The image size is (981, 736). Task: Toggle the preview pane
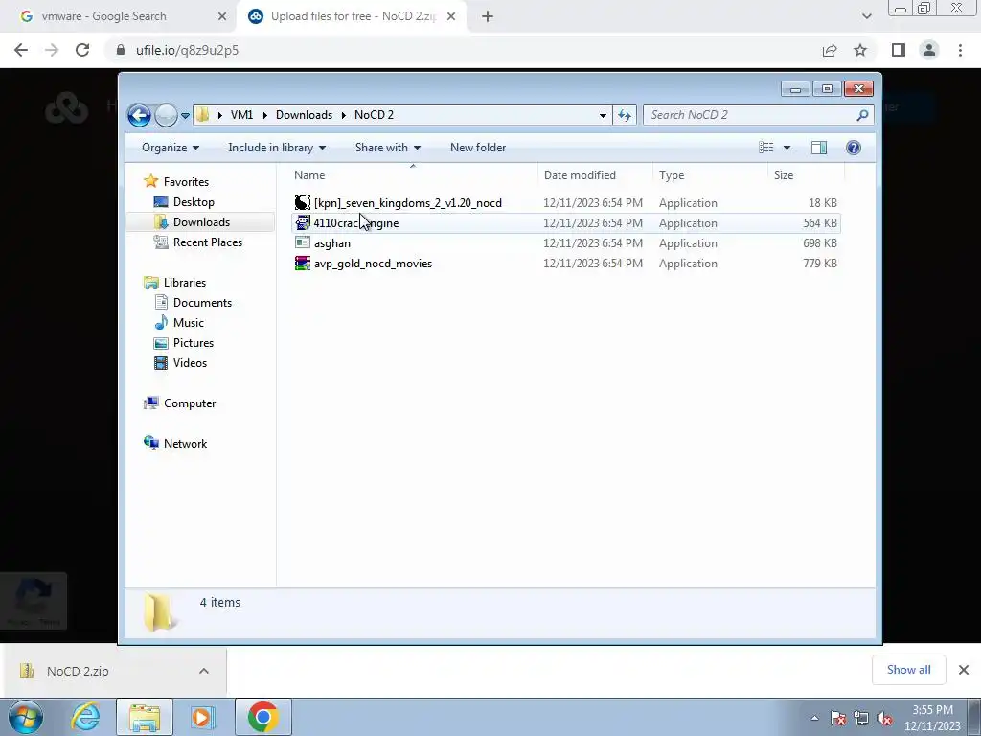(x=818, y=148)
